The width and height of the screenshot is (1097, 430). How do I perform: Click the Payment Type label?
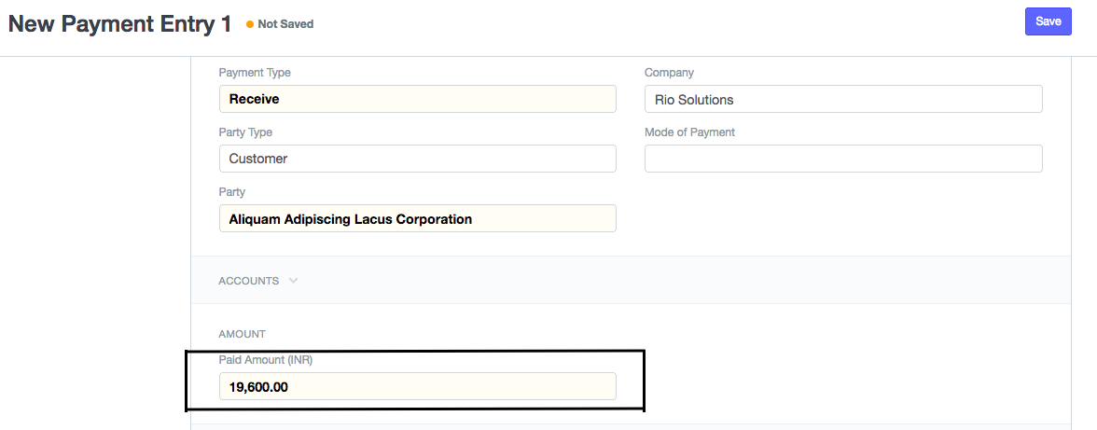255,73
